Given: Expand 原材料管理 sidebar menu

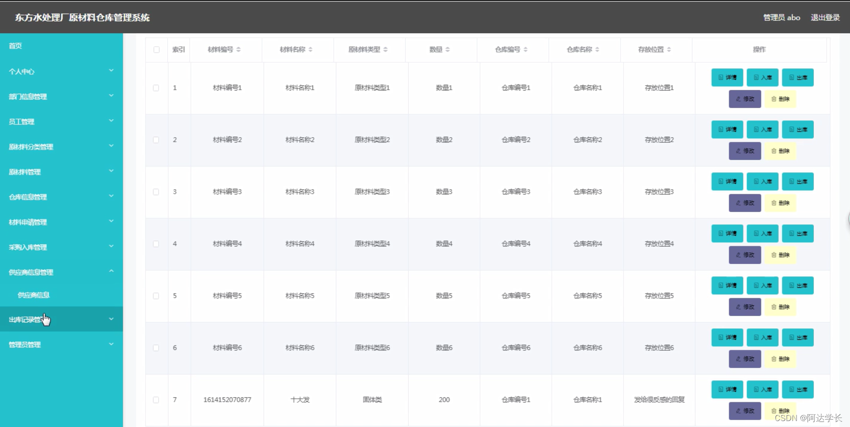Looking at the screenshot, I should (61, 172).
